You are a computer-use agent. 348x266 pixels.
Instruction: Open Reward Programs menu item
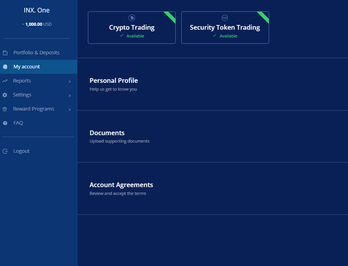tap(39, 109)
